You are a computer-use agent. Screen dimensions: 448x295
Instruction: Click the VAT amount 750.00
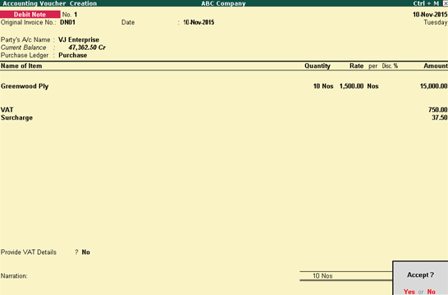pyautogui.click(x=437, y=110)
